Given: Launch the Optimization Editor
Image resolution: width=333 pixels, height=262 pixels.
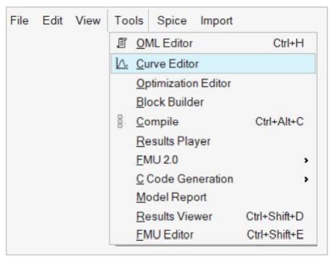Looking at the screenshot, I should click(x=214, y=83).
